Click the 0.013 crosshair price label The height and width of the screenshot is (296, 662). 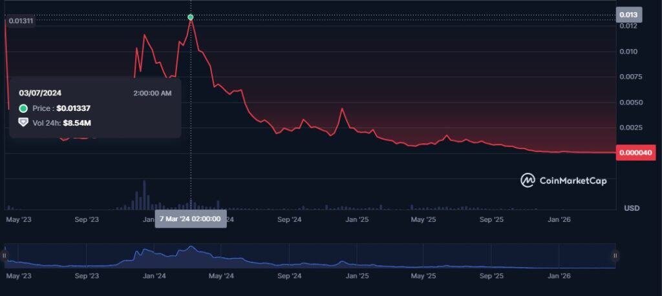tap(629, 15)
